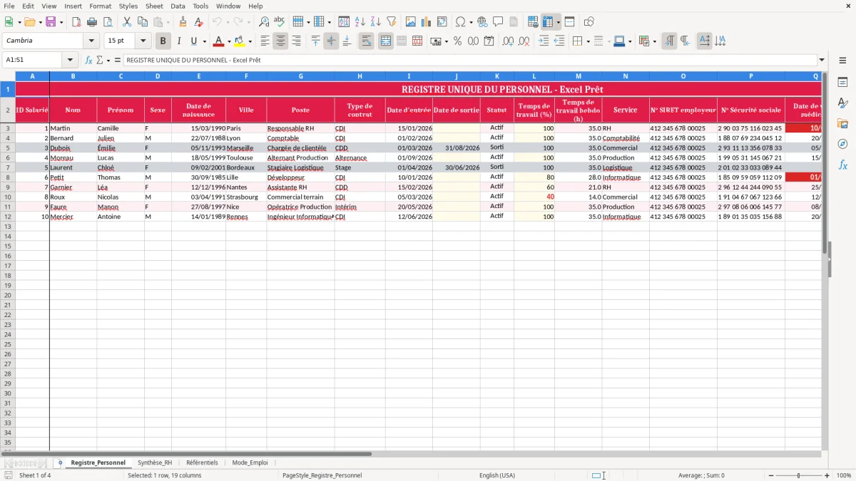Image resolution: width=856 pixels, height=481 pixels.
Task: Copy selection with the Copy icon
Action: (143, 22)
